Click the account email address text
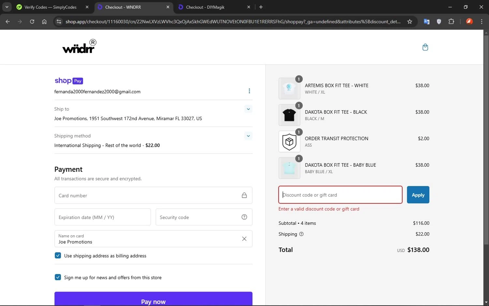 (x=97, y=92)
